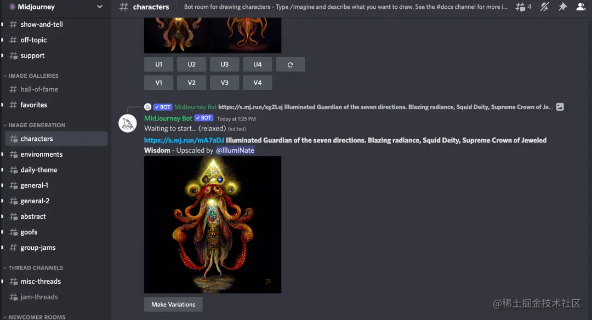Create variations with V2 button
The width and height of the screenshot is (592, 320).
click(x=191, y=83)
